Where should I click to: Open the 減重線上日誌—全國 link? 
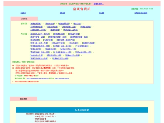coord(68,49)
